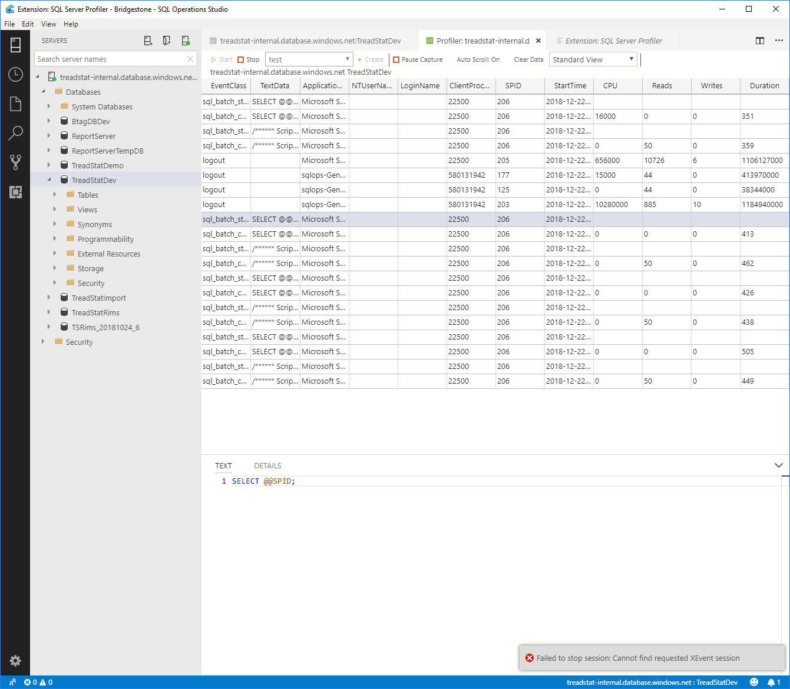Viewport: 790px width, 689px height.
Task: Open the Servers view in the activity bar
Action: pyautogui.click(x=15, y=44)
